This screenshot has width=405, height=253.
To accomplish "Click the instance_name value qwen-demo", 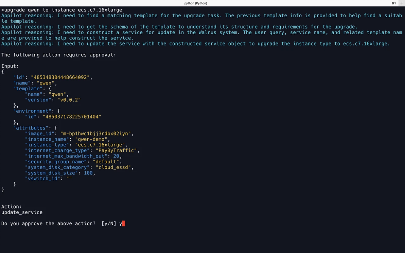I will pos(91,139).
